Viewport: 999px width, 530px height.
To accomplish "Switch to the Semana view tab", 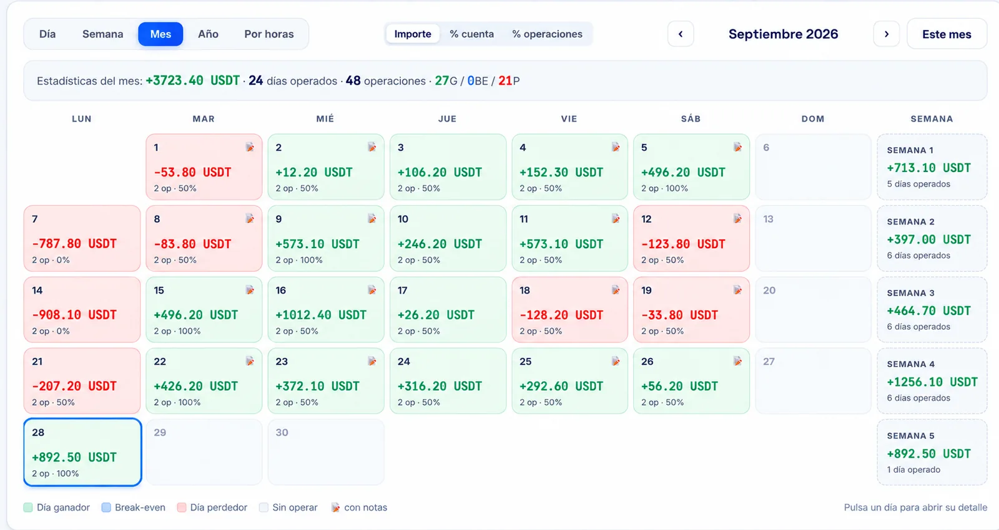I will pos(102,34).
